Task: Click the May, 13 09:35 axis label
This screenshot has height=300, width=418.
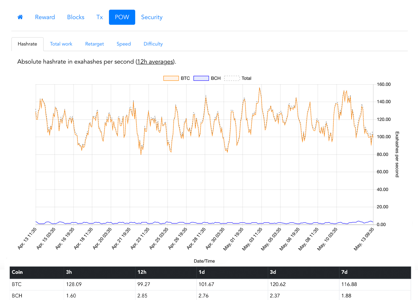Action: click(x=364, y=239)
